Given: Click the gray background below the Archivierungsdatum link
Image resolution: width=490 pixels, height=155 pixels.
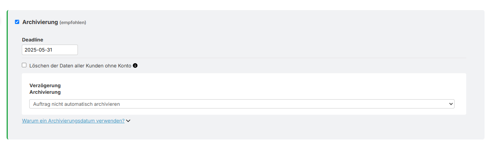Looking at the screenshot, I should coord(244,132).
